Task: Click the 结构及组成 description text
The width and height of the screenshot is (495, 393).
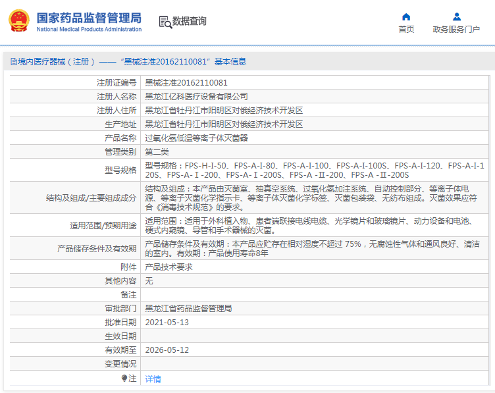Action: click(311, 198)
